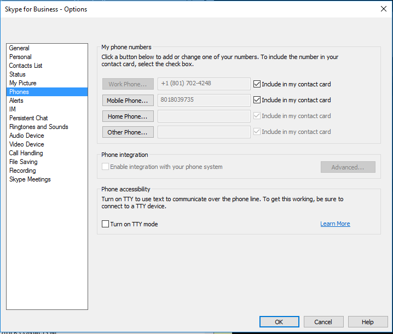Select Personal in the options list

pos(20,57)
